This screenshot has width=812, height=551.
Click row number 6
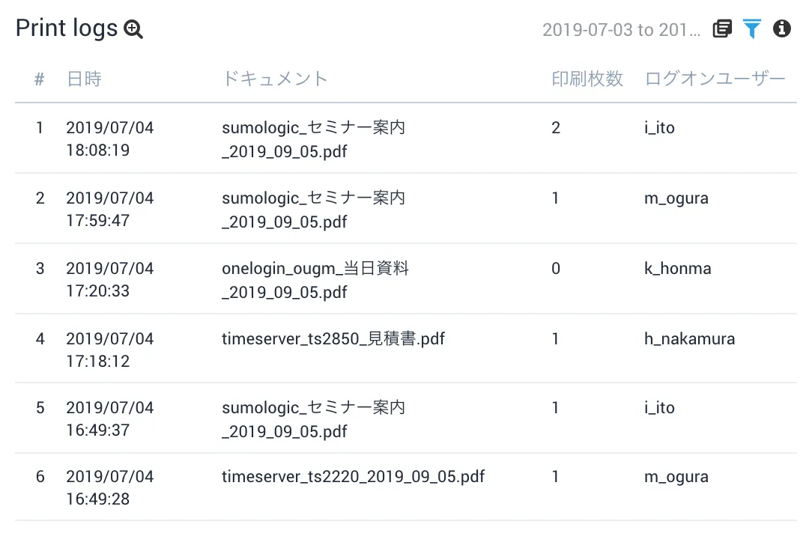tap(40, 476)
